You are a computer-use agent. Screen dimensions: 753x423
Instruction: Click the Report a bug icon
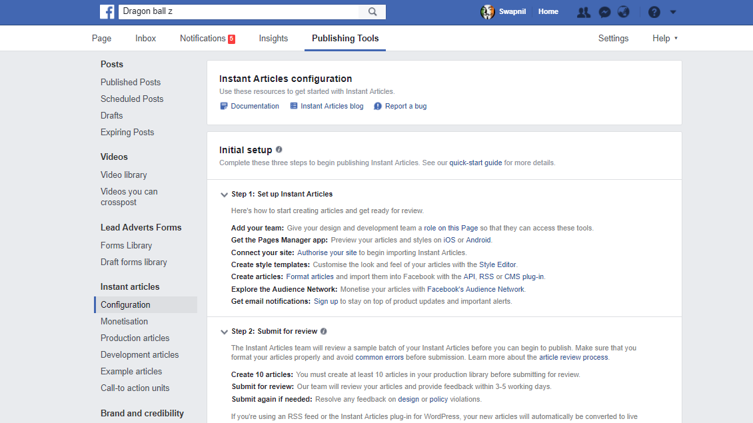[377, 106]
